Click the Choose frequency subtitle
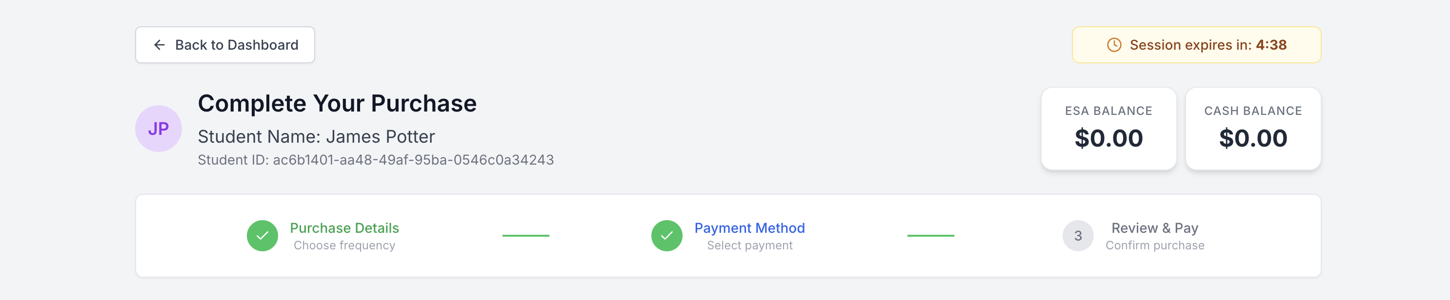This screenshot has width=1450, height=300. (344, 245)
